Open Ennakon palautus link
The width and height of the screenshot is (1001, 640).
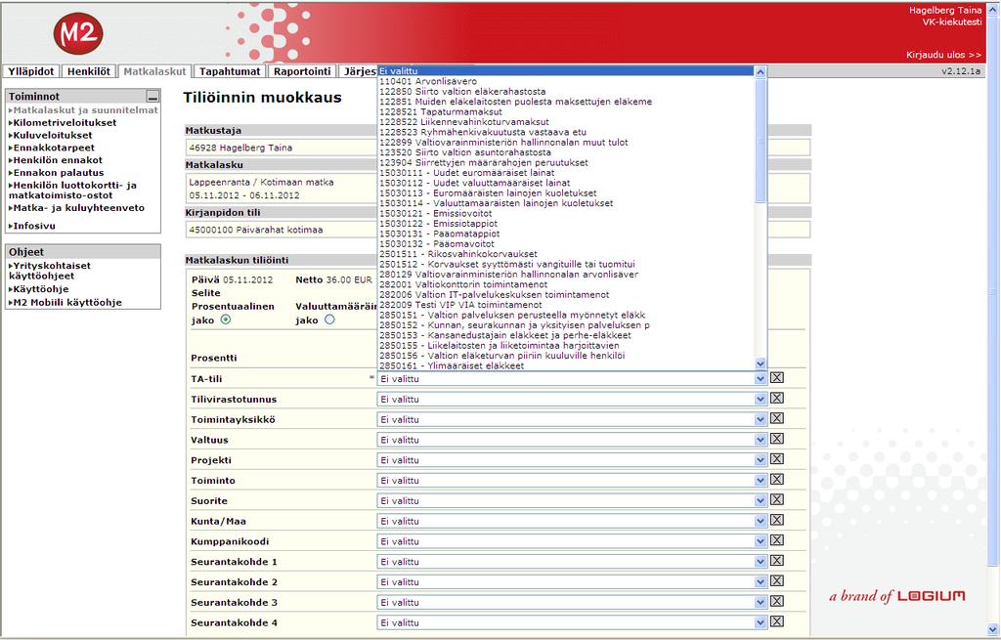pyautogui.click(x=58, y=172)
